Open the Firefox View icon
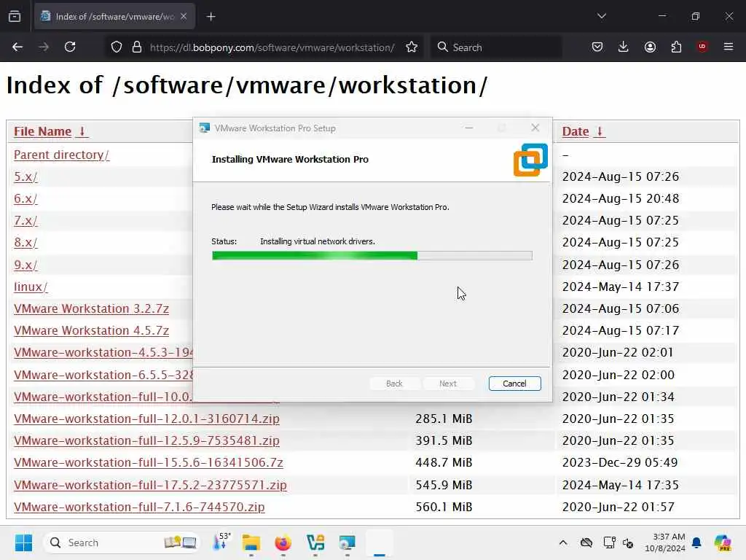Viewport: 746px width, 560px height. 15,16
